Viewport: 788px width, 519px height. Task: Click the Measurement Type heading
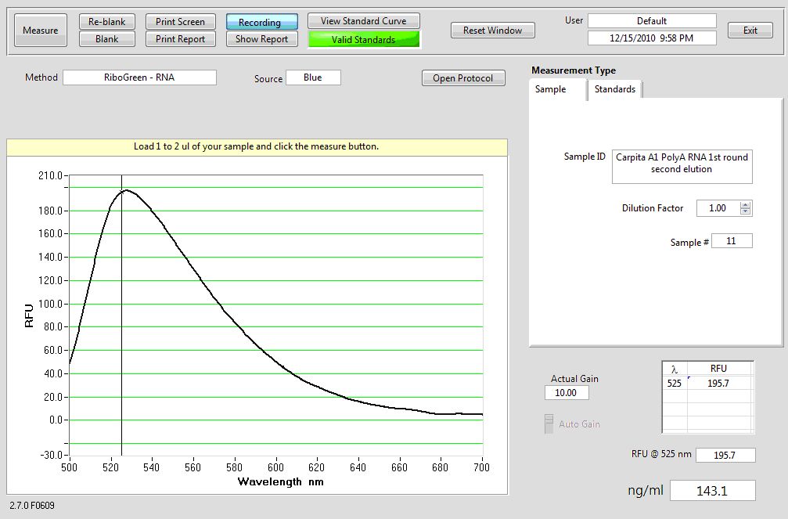click(574, 70)
